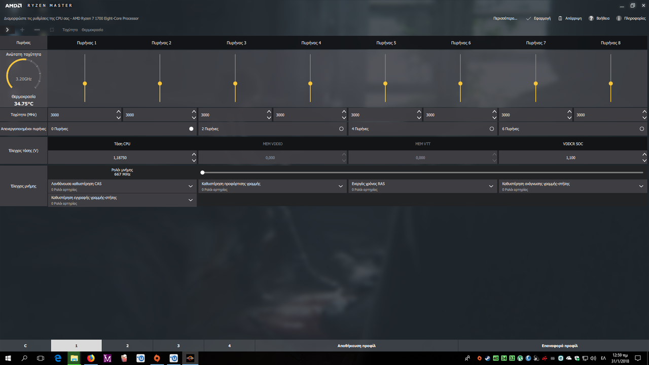649x365 pixels.
Task: Select 6 Πυρήνες disabled cores radio
Action: click(642, 129)
